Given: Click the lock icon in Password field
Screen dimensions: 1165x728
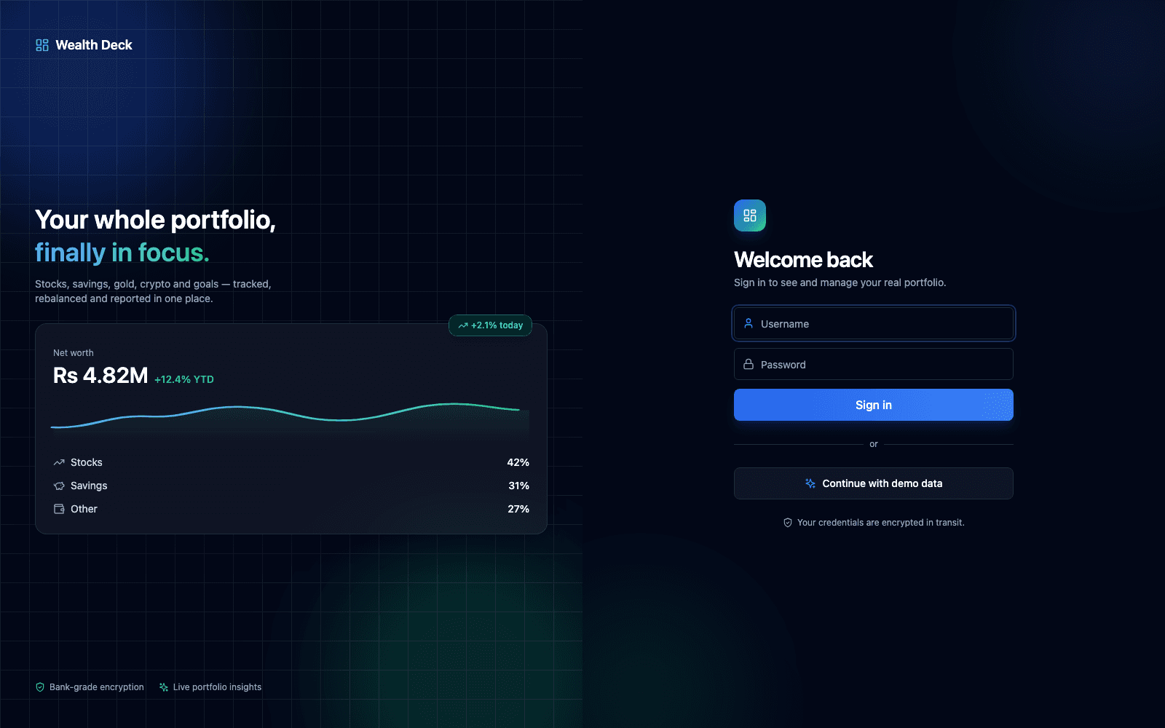Looking at the screenshot, I should pos(749,364).
